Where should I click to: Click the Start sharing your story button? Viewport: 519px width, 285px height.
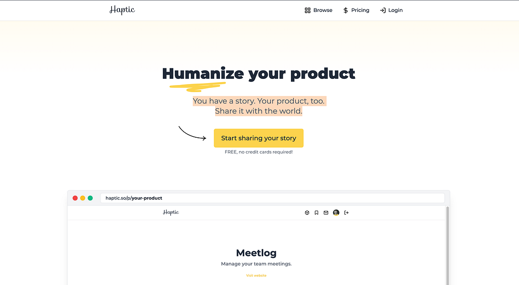[259, 138]
